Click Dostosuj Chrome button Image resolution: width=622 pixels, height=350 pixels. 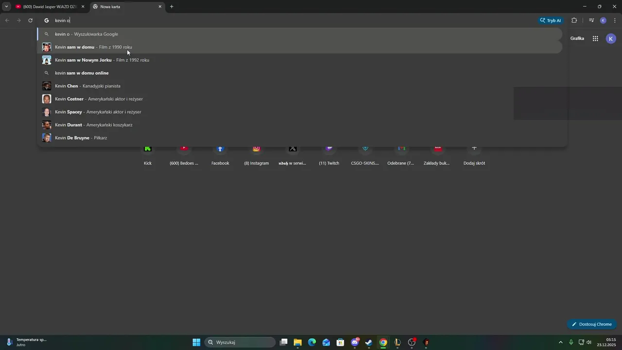[592, 324]
